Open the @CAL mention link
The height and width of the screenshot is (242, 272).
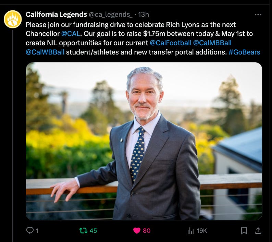click(71, 34)
